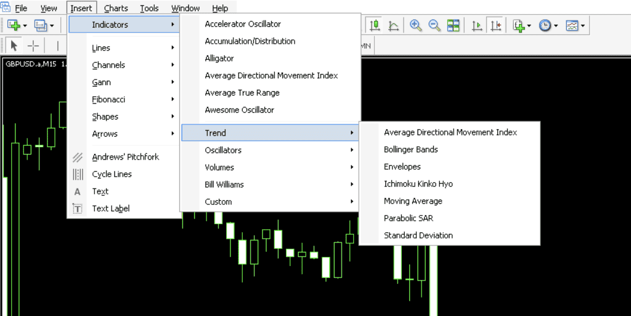The width and height of the screenshot is (631, 316).
Task: Switch chart to Candlesticks view
Action: (375, 25)
